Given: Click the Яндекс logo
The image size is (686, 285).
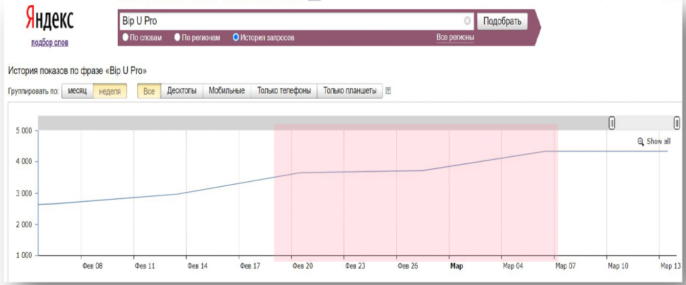Looking at the screenshot, I should pyautogui.click(x=50, y=20).
